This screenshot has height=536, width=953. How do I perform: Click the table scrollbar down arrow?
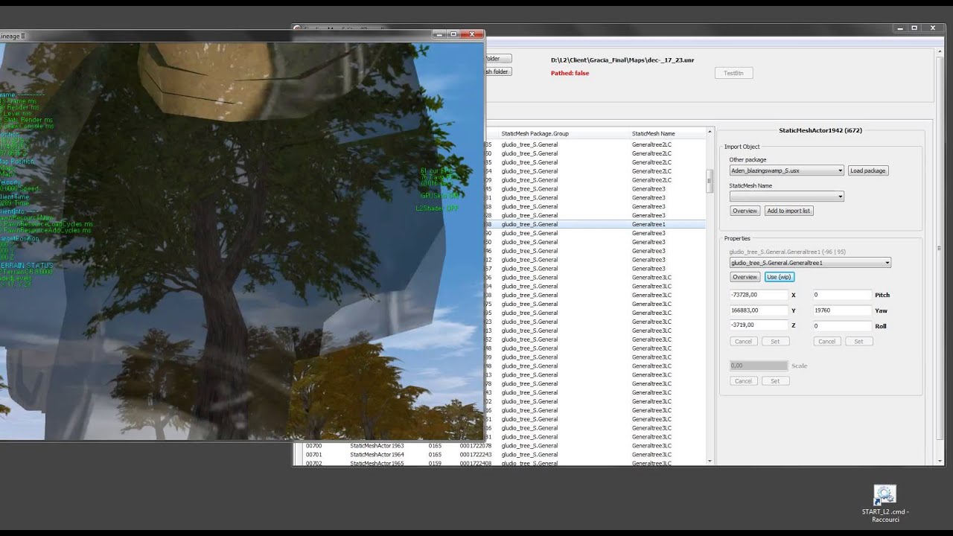(710, 462)
